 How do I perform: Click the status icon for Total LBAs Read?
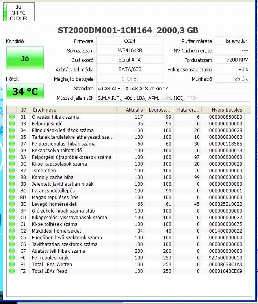tap(12, 271)
